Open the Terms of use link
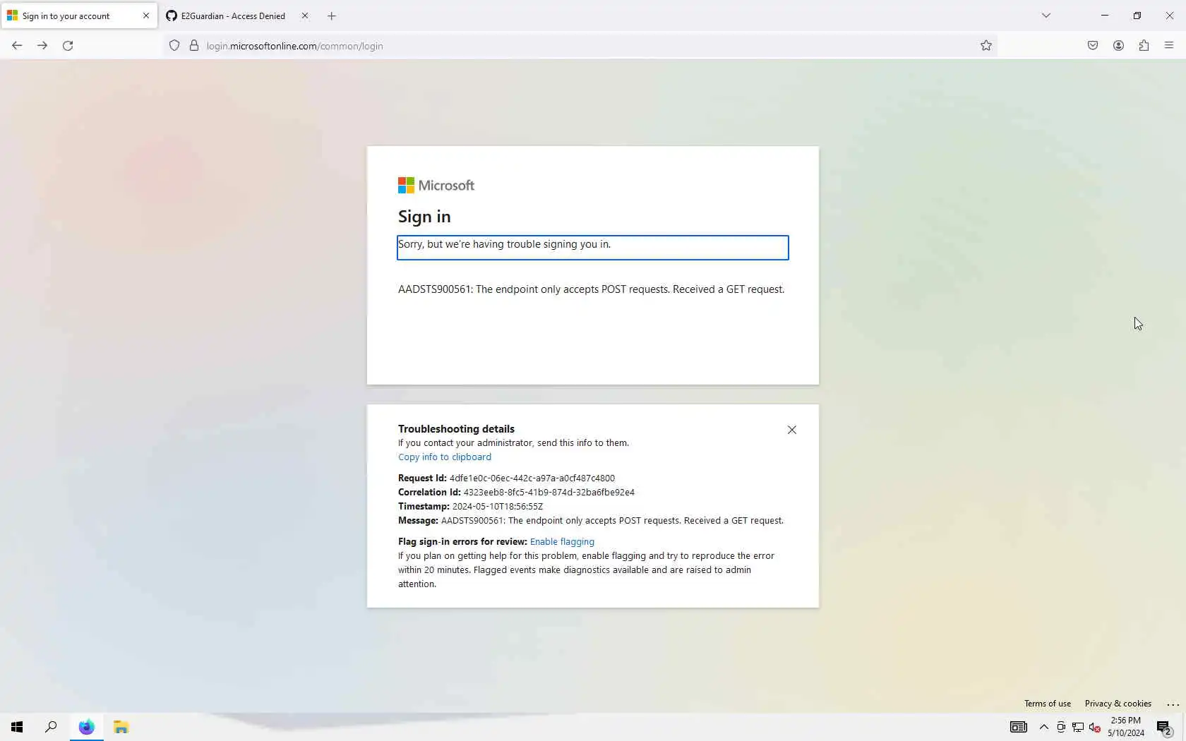 [1048, 704]
